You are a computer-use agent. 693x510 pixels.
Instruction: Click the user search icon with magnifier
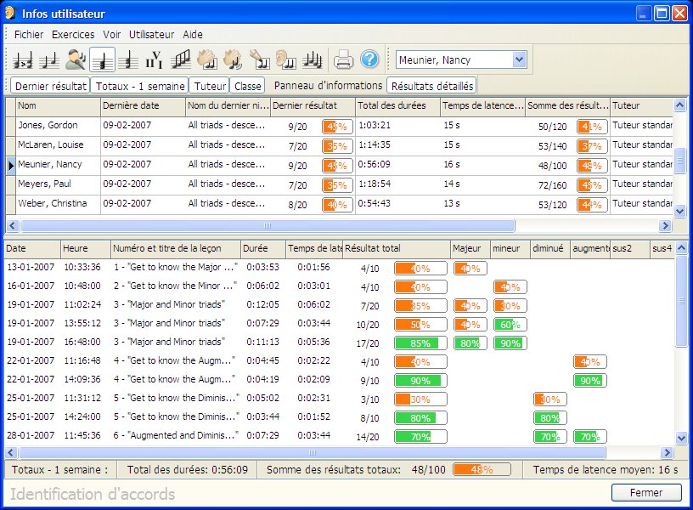76,59
